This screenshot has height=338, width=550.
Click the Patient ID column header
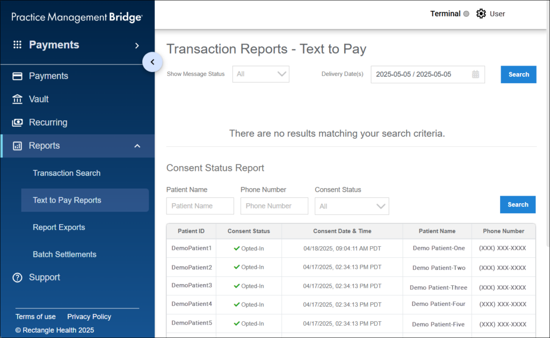click(x=191, y=231)
